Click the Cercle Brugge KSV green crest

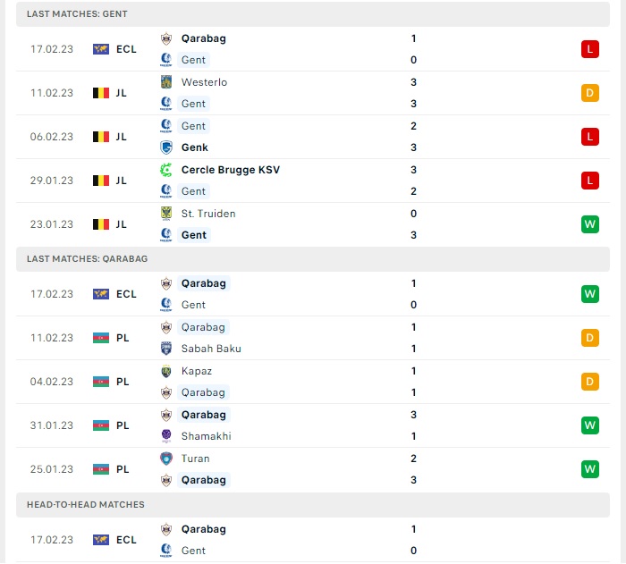(166, 170)
